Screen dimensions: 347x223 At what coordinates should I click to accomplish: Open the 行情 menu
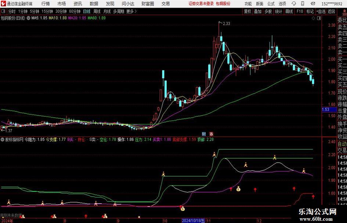[46, 4]
